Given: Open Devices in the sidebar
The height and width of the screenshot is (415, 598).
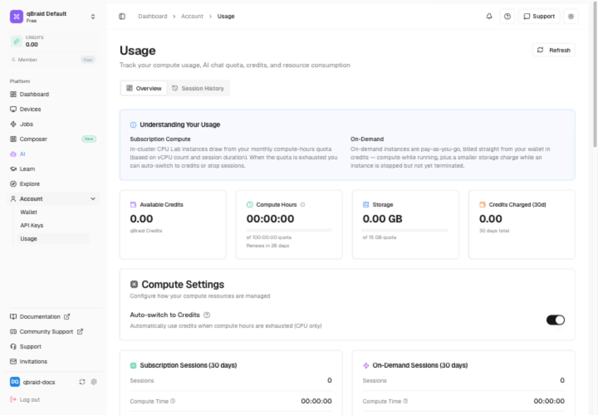Looking at the screenshot, I should tap(53, 109).
